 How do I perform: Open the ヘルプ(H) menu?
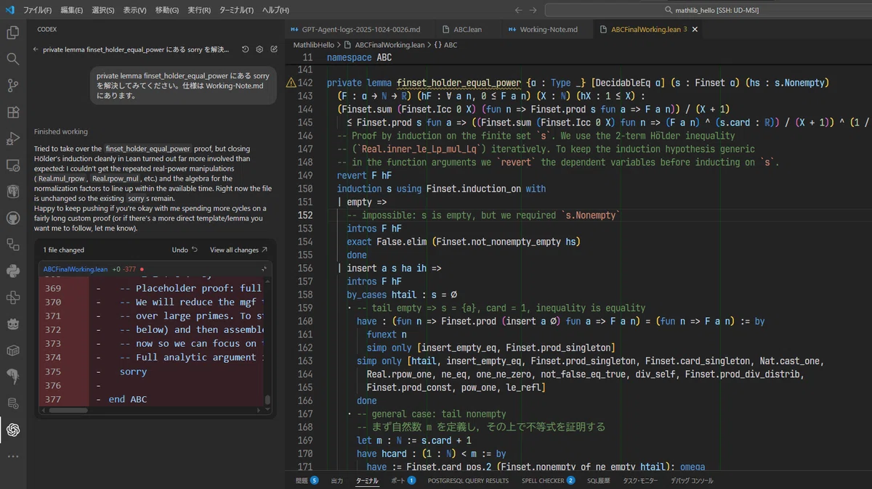(x=275, y=10)
